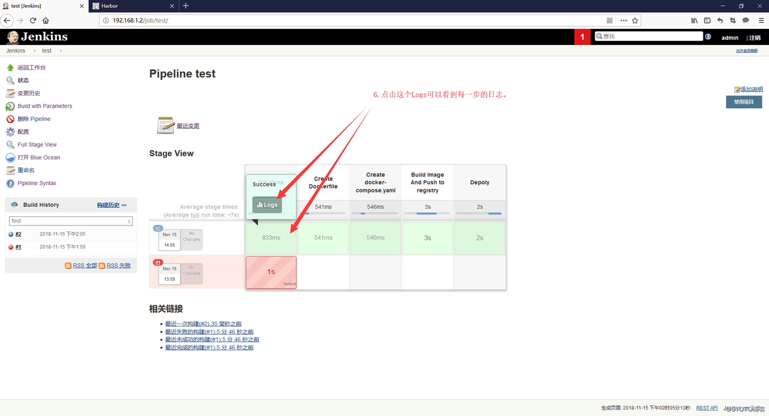Click the RSS failures feed icon
769x416 pixels.
tap(102, 266)
